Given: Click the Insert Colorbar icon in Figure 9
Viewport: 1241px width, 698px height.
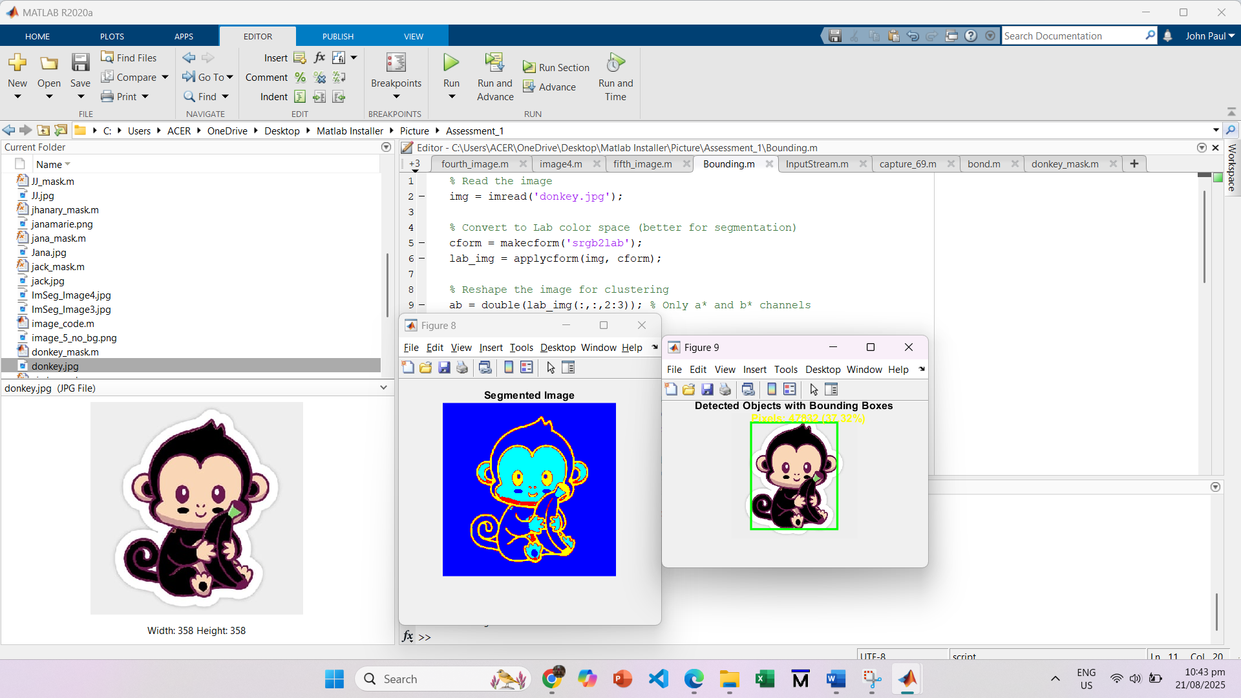Looking at the screenshot, I should (772, 390).
